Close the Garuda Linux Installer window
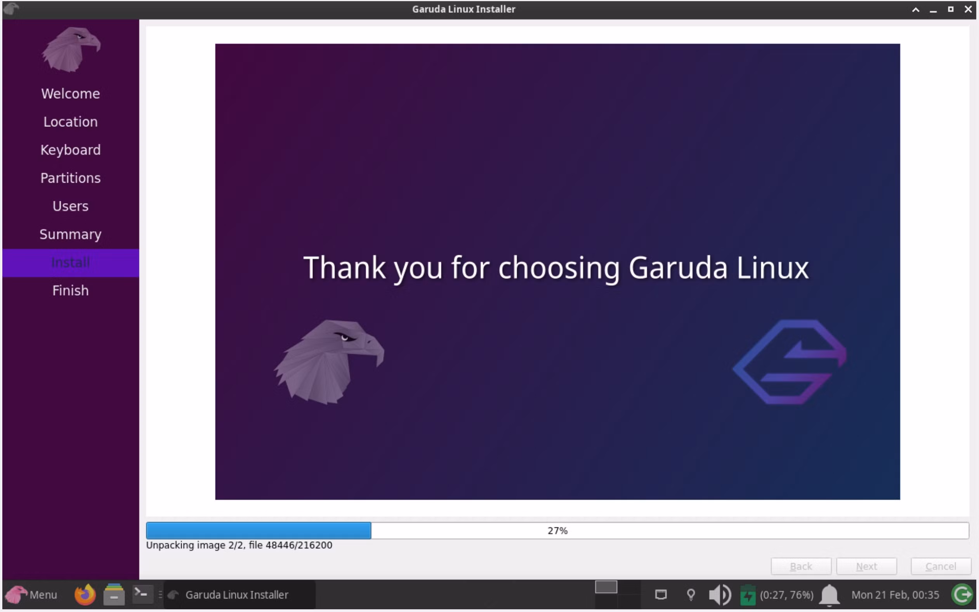This screenshot has width=979, height=612. (968, 9)
